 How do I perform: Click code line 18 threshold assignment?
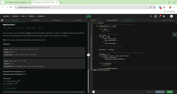(x=108, y=49)
